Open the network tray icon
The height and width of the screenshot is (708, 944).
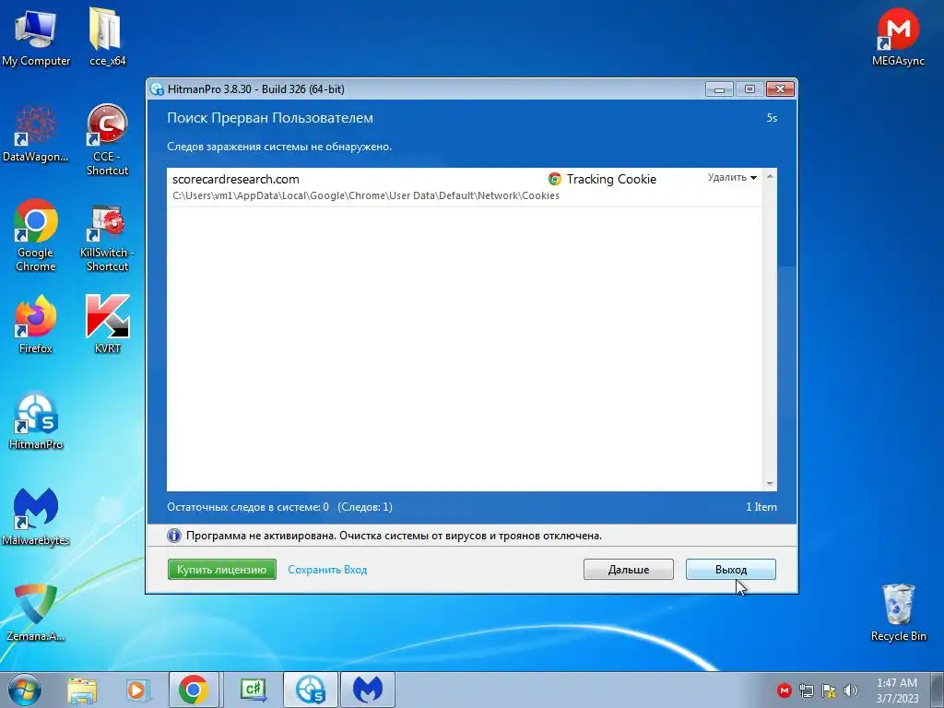[x=806, y=690]
